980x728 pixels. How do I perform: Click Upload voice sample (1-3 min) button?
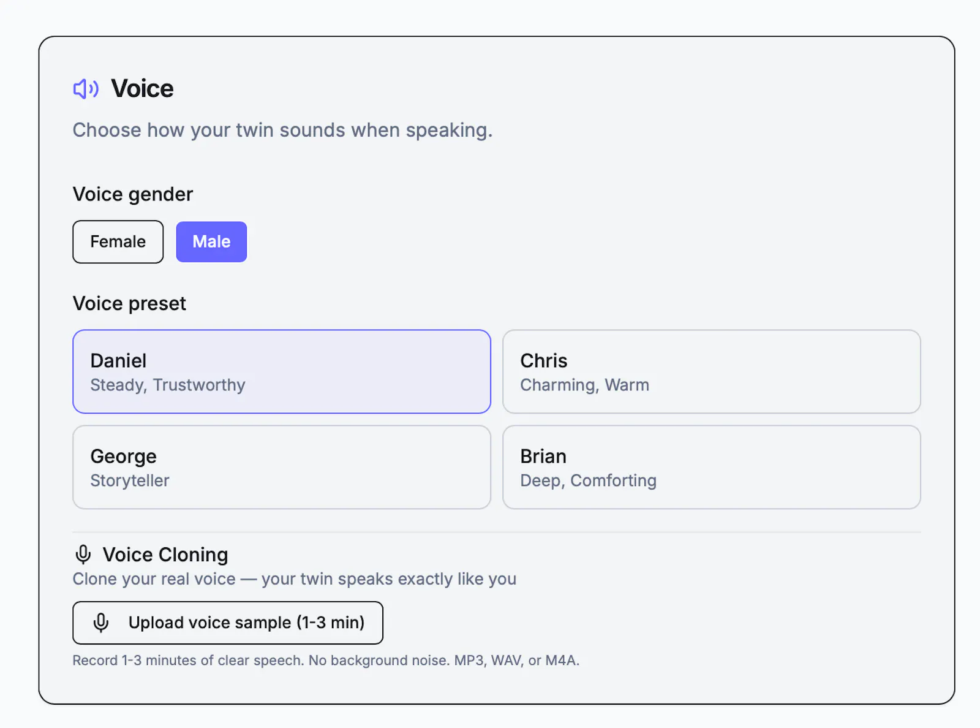228,623
